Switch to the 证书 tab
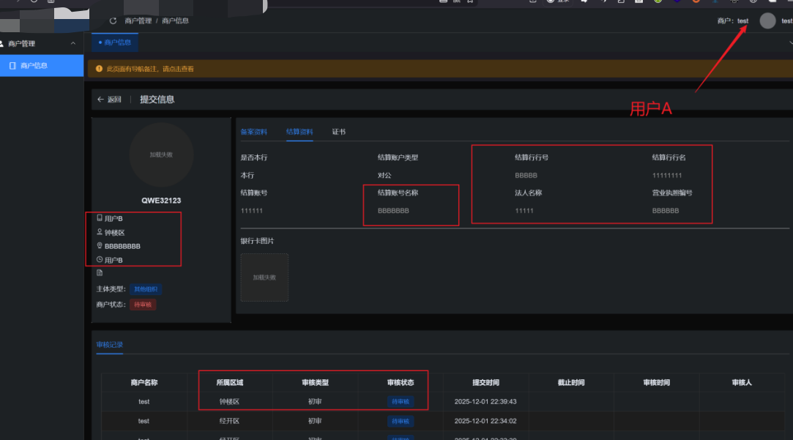793x440 pixels. [x=339, y=132]
